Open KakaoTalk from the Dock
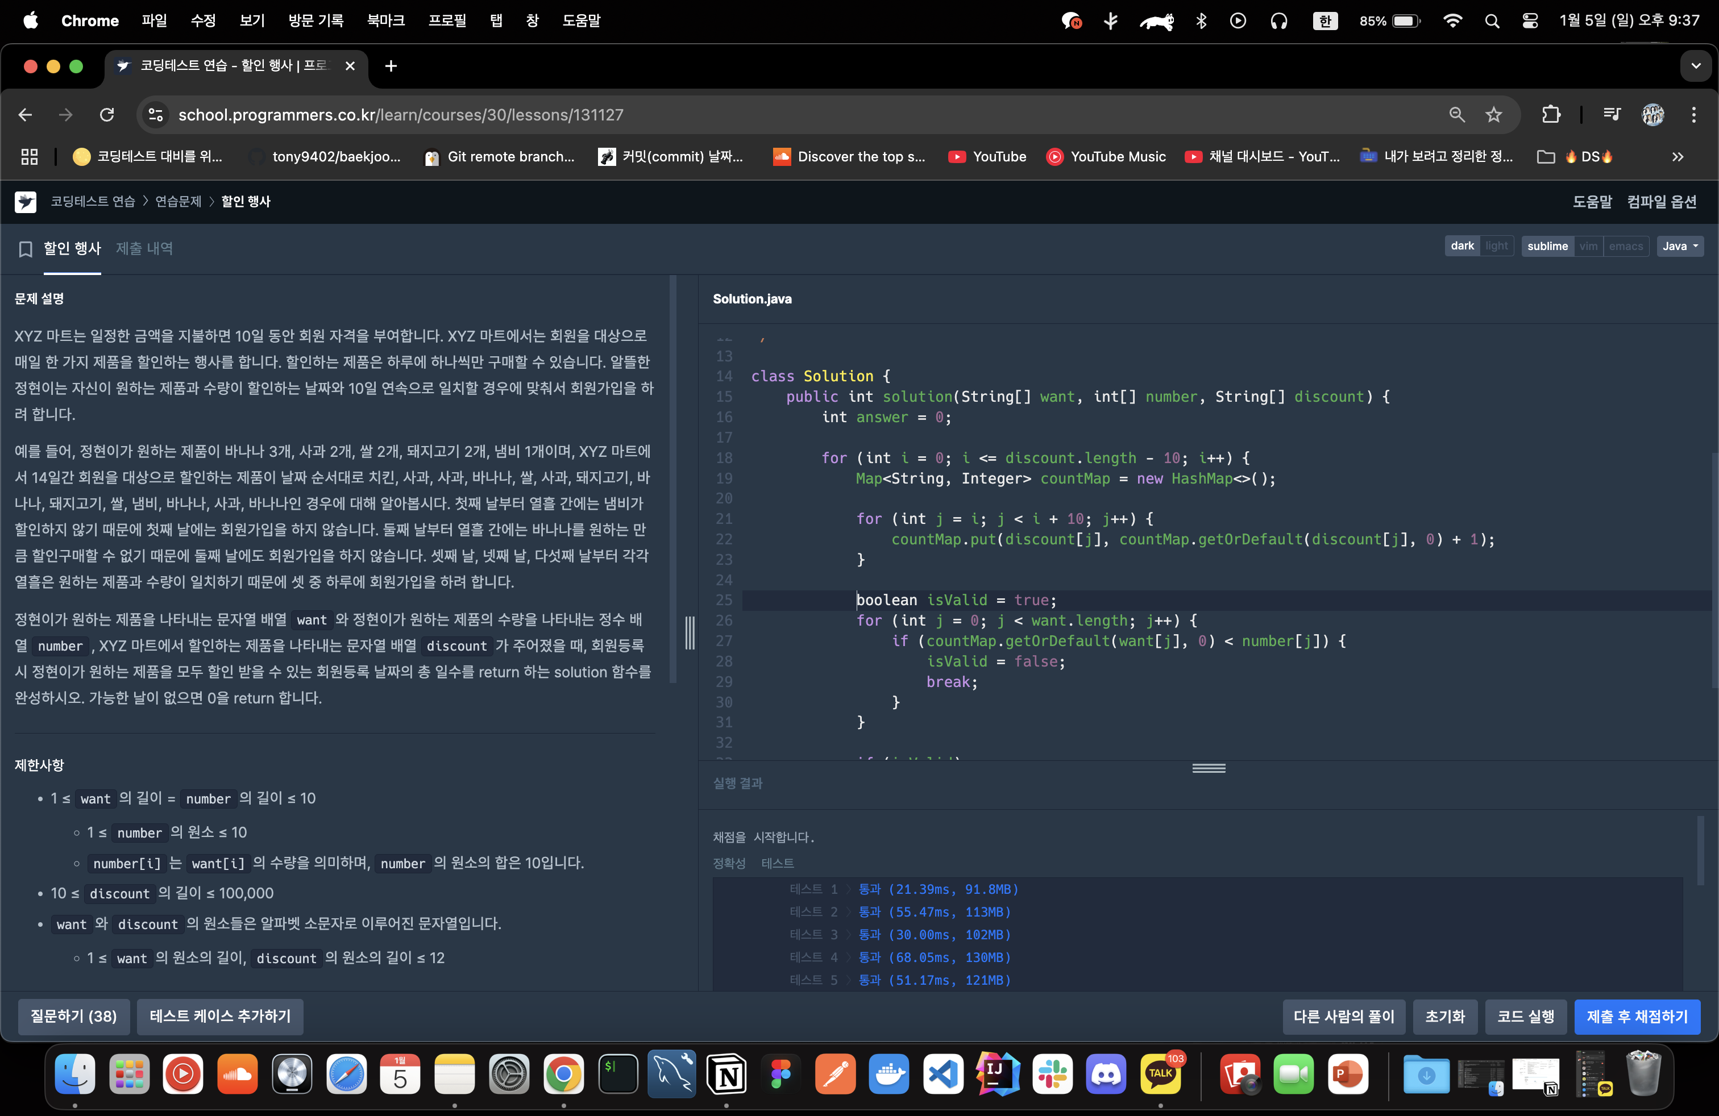 (x=1161, y=1074)
